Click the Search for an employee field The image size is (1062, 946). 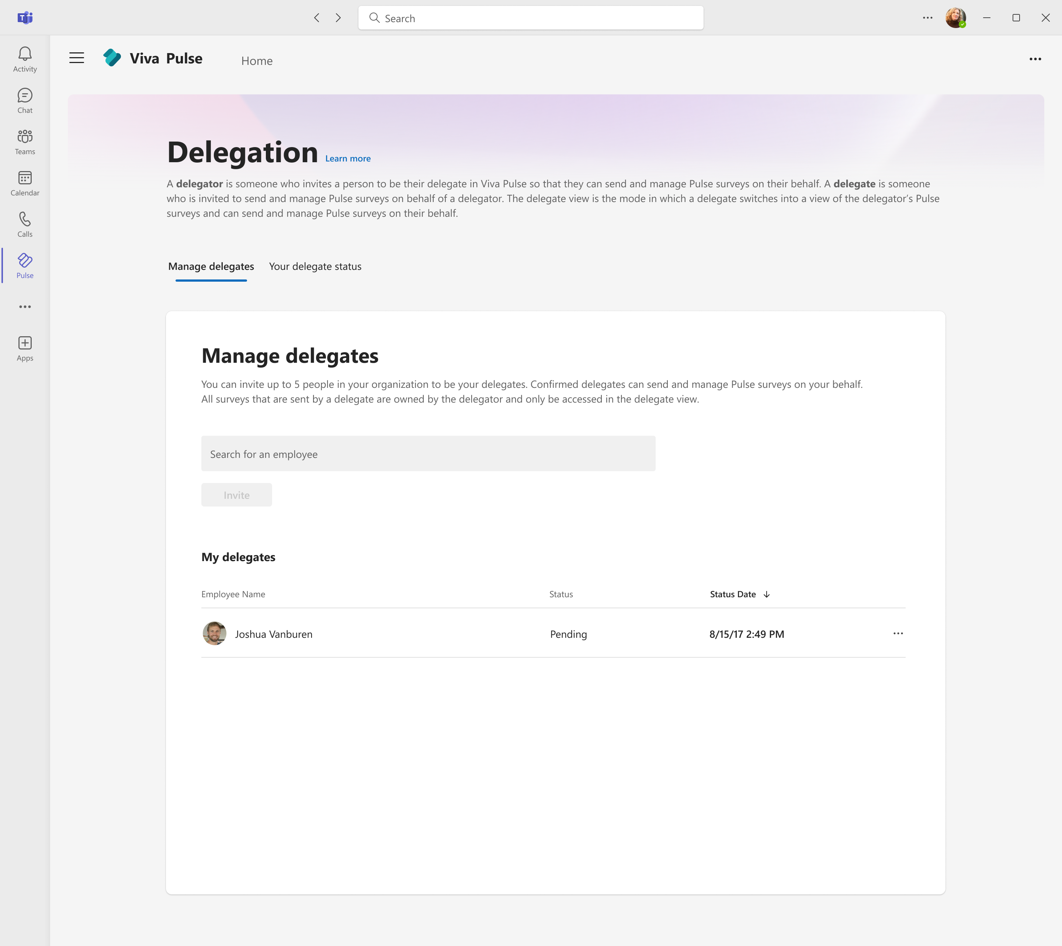[x=428, y=453]
